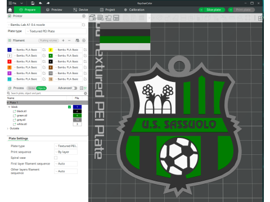Open the Print plate options arrow
This screenshot has height=202, width=270.
(231, 10)
